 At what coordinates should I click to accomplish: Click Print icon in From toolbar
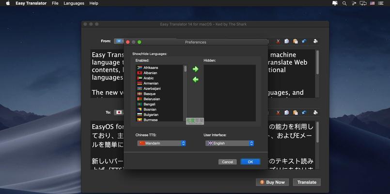click(315, 41)
